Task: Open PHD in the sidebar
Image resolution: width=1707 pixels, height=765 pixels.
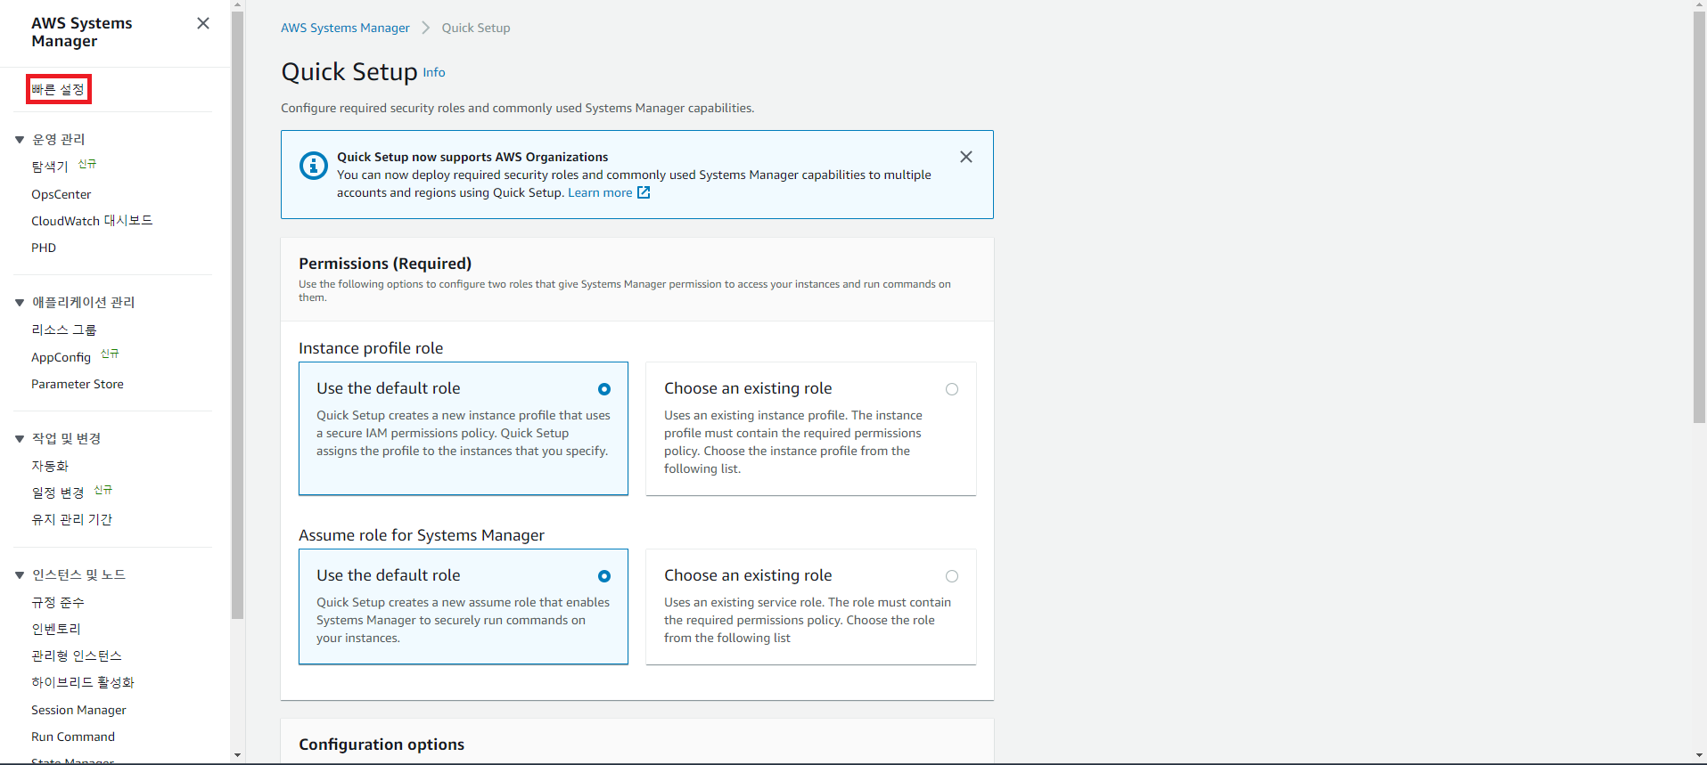Action: click(44, 248)
